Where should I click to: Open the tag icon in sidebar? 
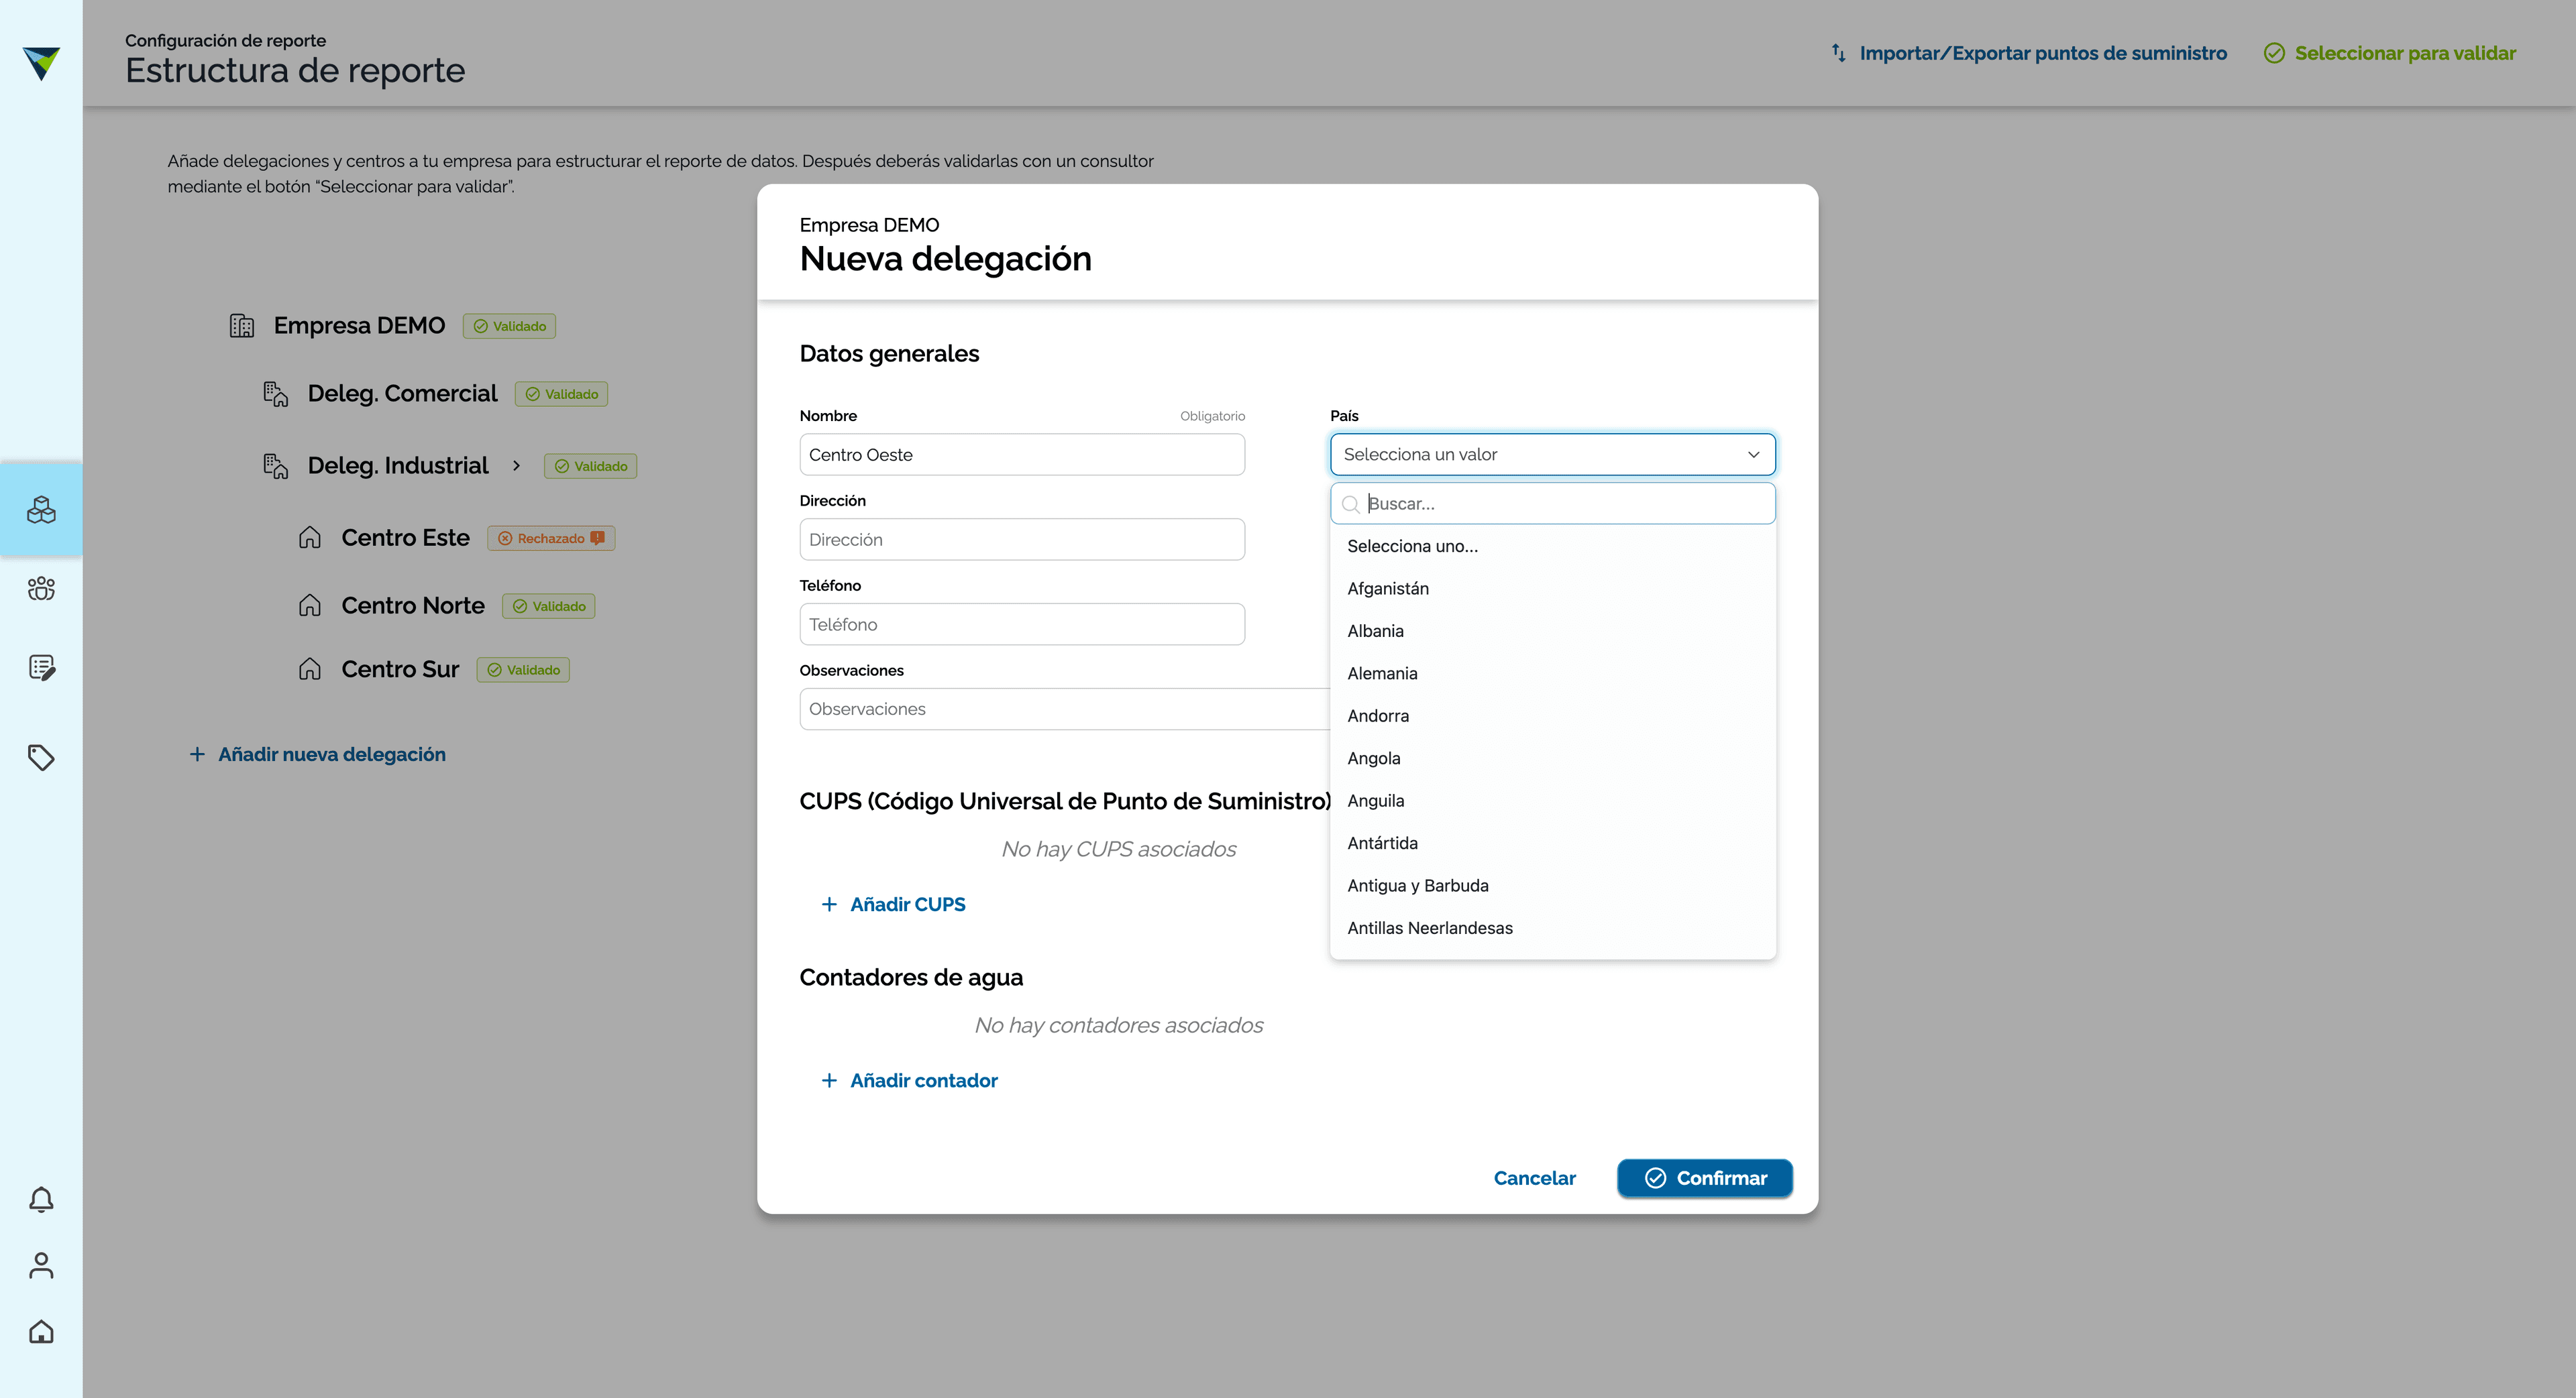point(41,758)
